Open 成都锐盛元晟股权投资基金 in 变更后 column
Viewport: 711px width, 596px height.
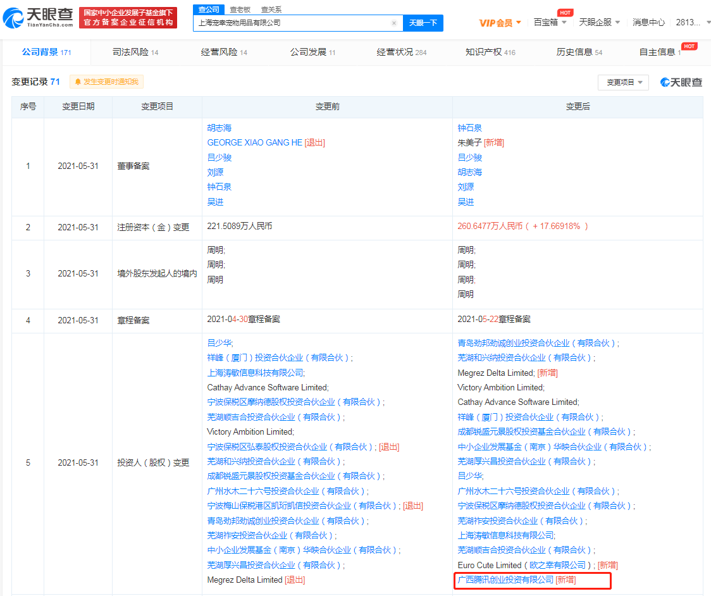pos(545,431)
